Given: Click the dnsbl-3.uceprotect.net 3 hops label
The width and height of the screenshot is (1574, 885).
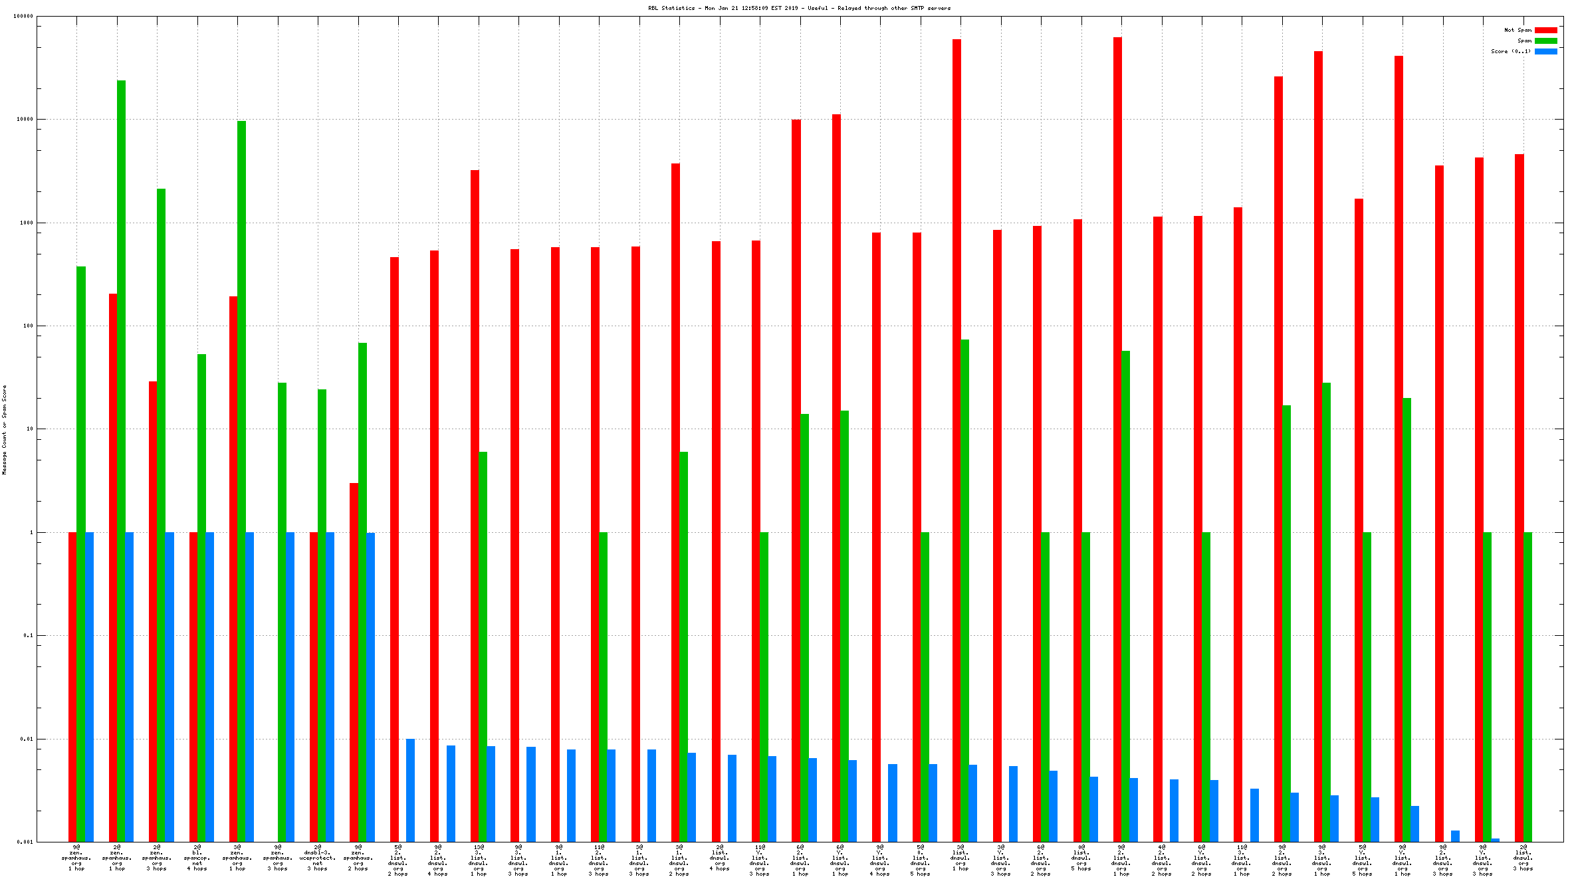Looking at the screenshot, I should click(318, 858).
